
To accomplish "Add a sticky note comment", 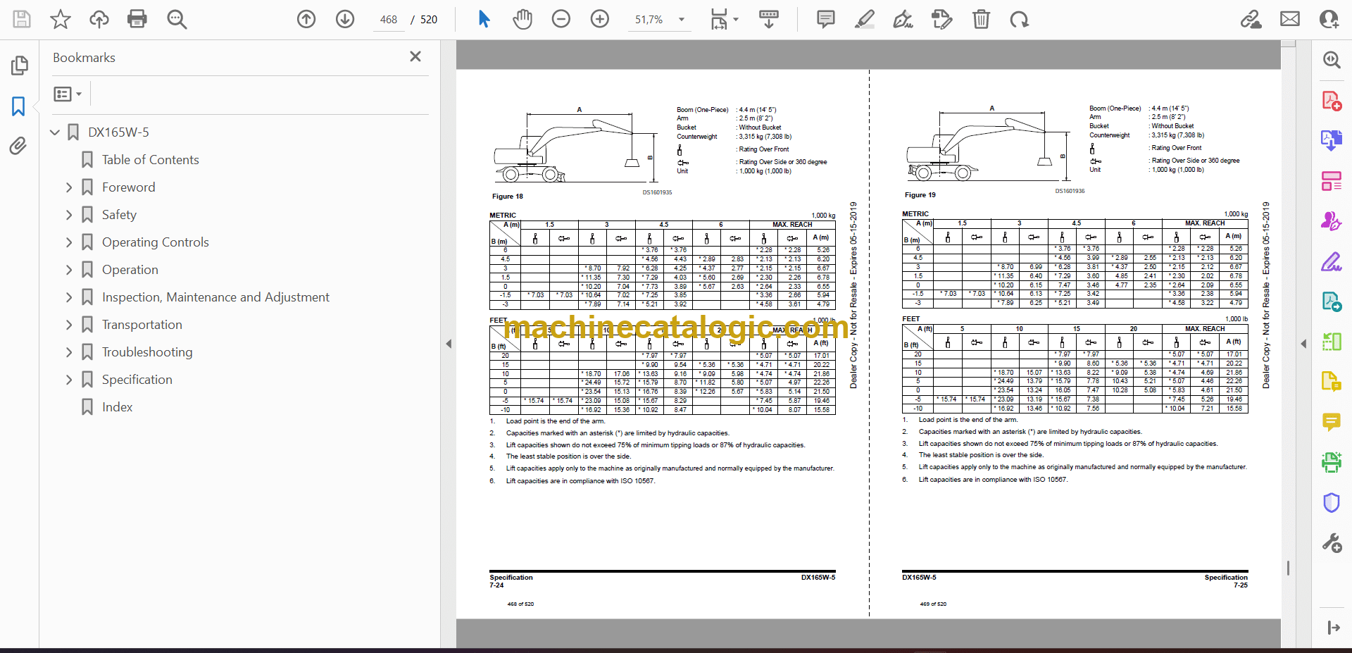I will coord(826,19).
